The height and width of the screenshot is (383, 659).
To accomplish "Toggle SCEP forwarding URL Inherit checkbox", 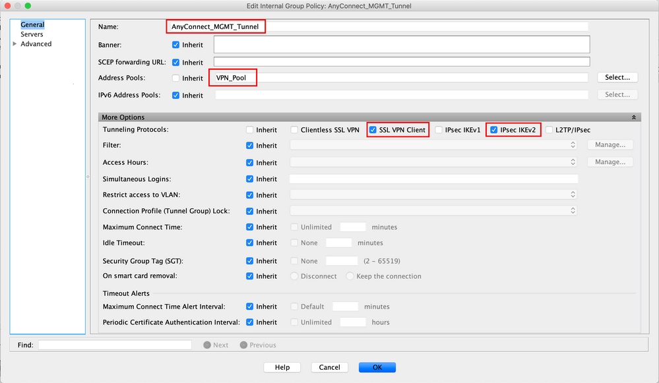I will click(x=175, y=63).
